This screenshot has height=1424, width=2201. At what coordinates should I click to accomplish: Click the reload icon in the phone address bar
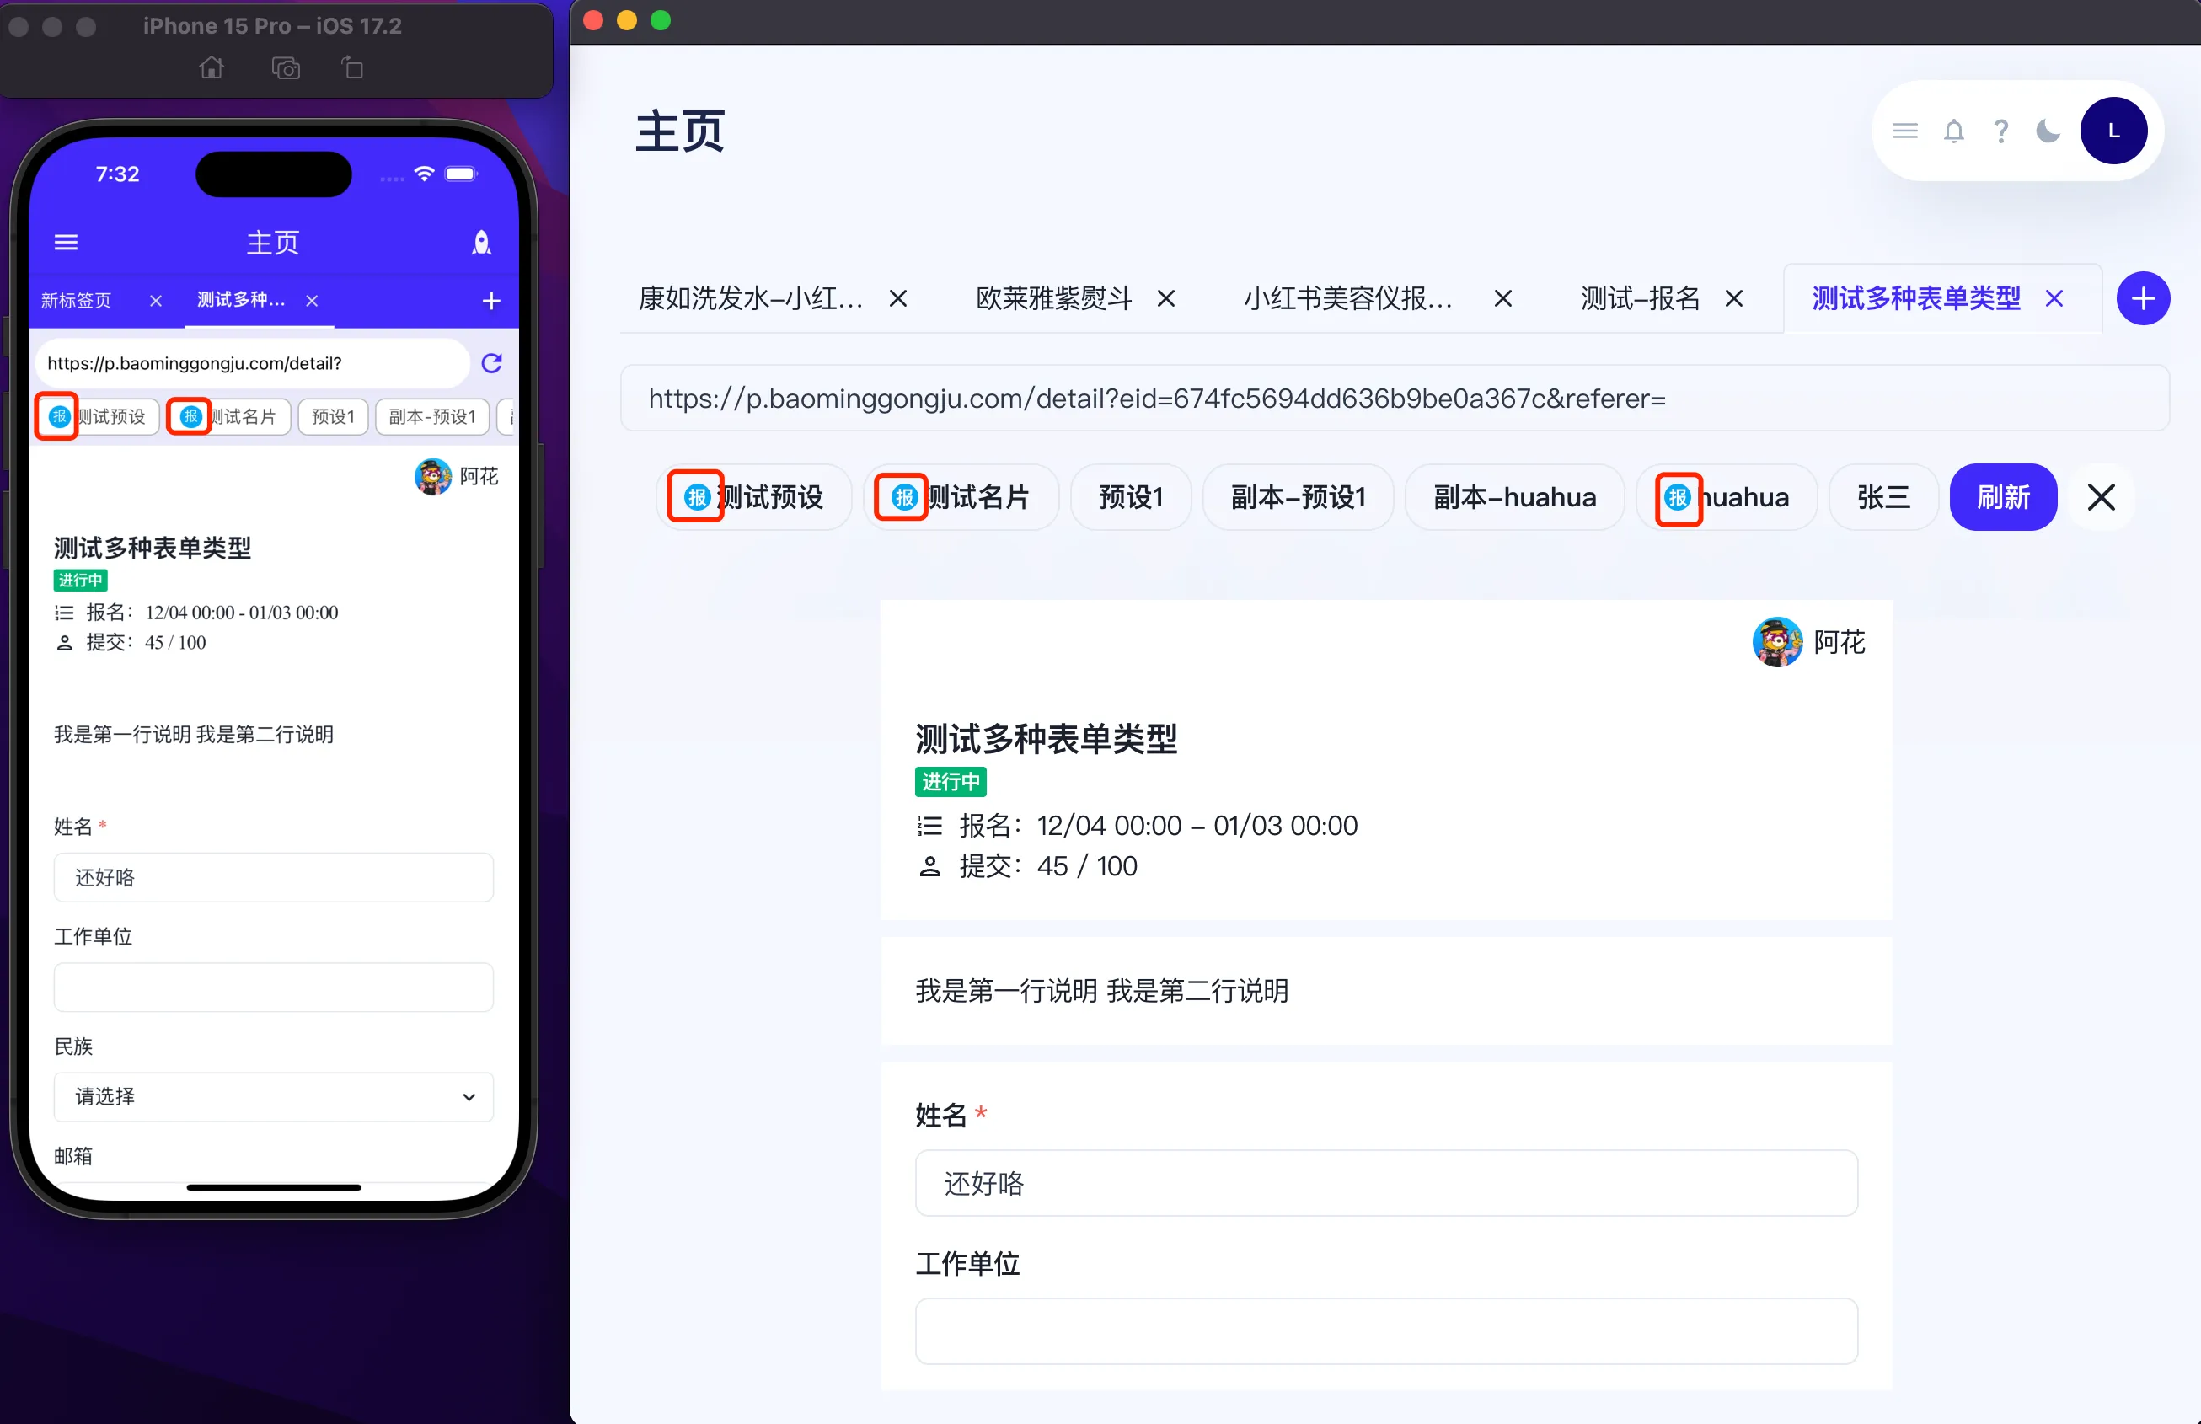click(x=492, y=362)
